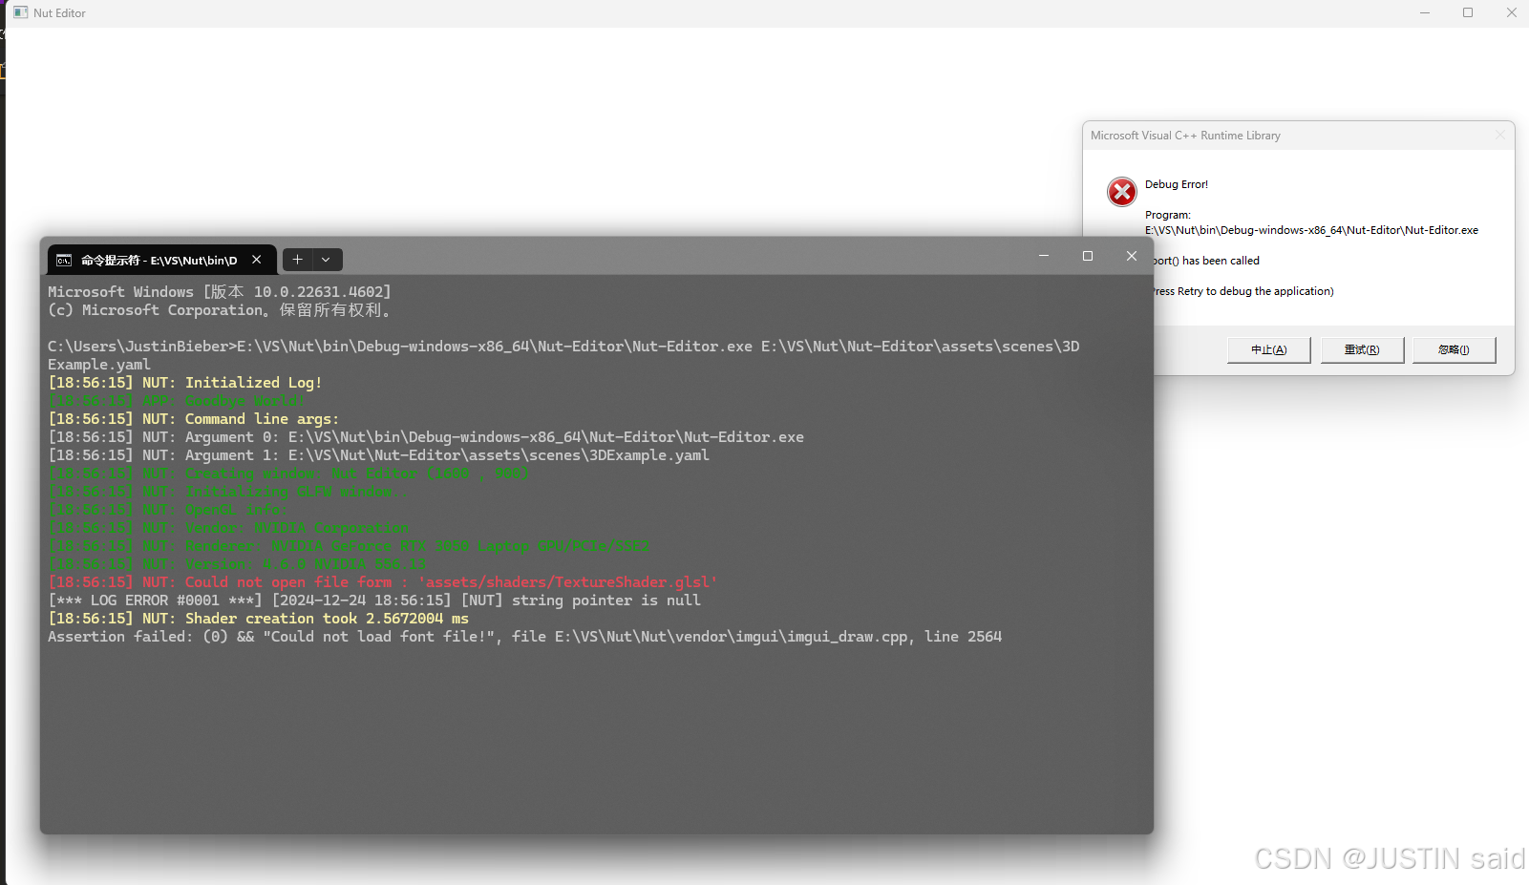Select the 命令提示符 tab in terminal

159,260
